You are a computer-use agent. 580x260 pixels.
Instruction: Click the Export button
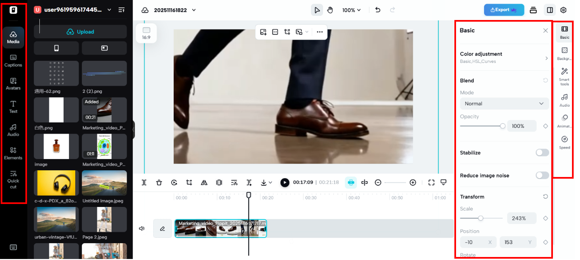point(503,10)
